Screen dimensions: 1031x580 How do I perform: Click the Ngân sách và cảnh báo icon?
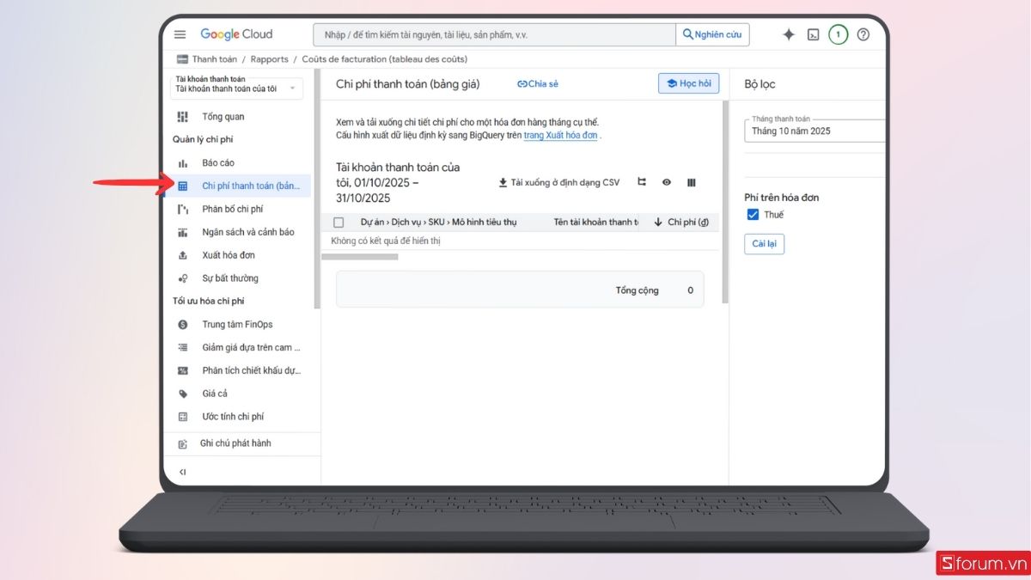click(x=182, y=232)
